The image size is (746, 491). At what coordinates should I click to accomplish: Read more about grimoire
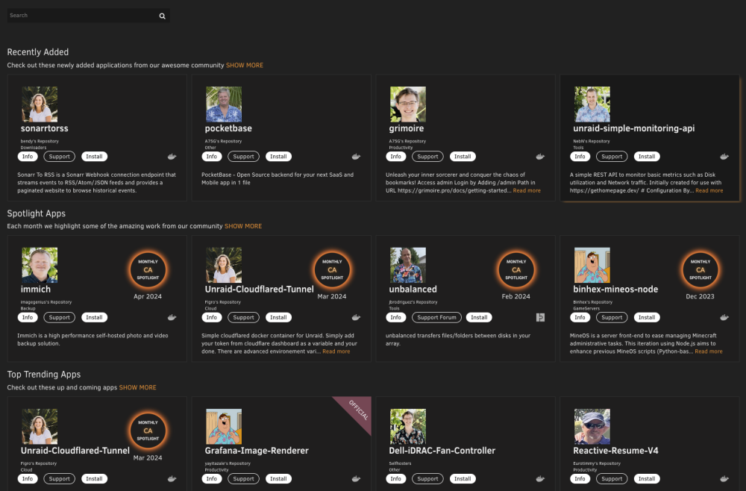[527, 190]
